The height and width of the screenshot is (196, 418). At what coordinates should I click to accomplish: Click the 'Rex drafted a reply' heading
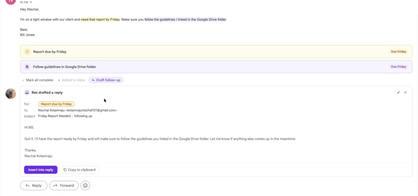47,93
